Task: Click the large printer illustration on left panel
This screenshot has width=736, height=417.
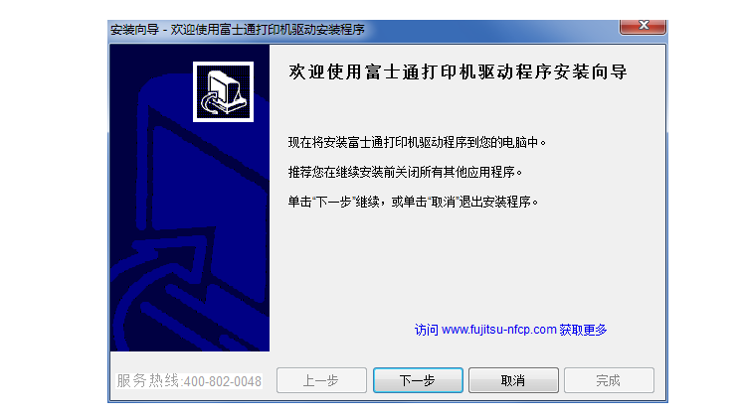Action: [x=190, y=210]
